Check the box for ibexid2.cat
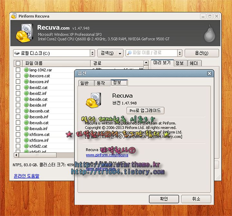Image resolution: width=232 pixels, height=216 pixels. tap(18, 87)
